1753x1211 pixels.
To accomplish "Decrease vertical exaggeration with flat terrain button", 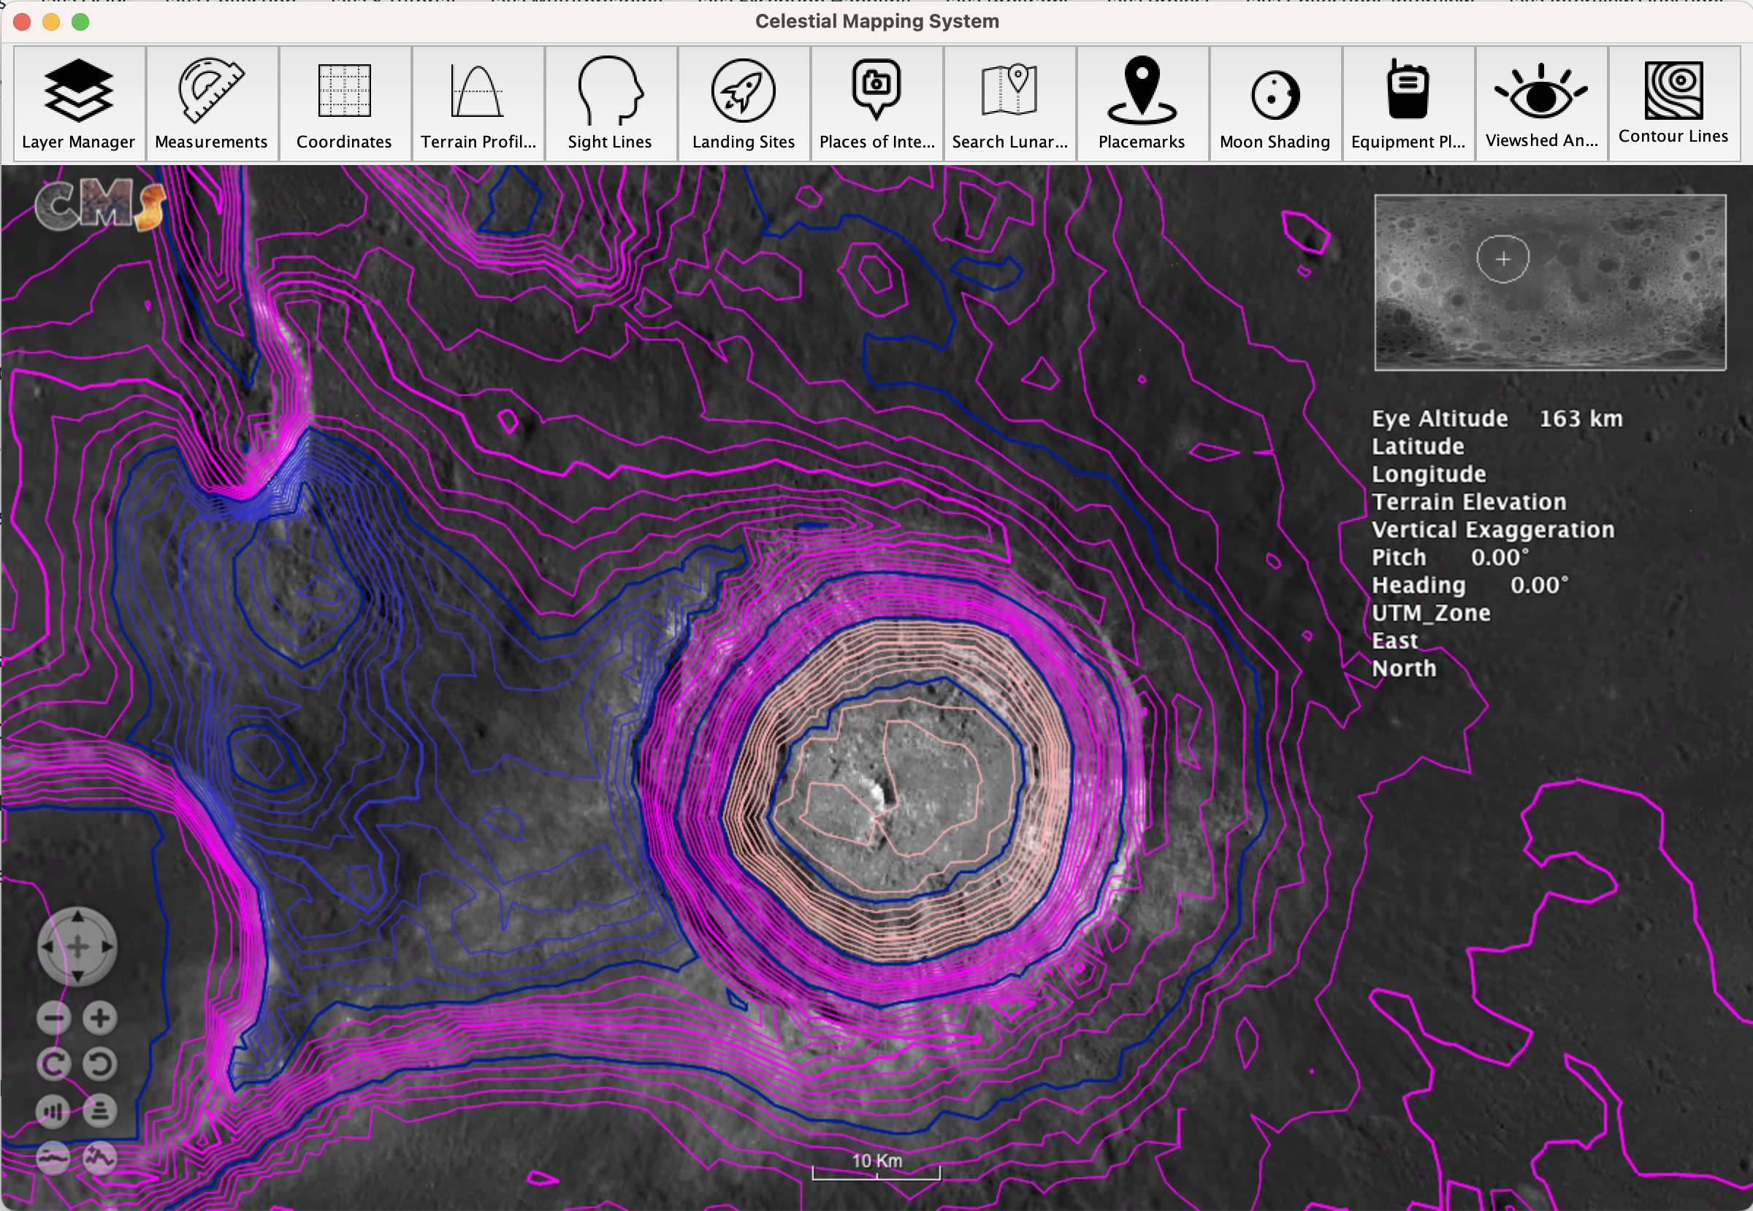I will 54,1158.
